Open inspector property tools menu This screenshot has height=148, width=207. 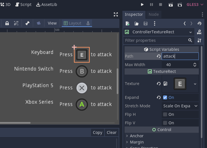[199, 40]
